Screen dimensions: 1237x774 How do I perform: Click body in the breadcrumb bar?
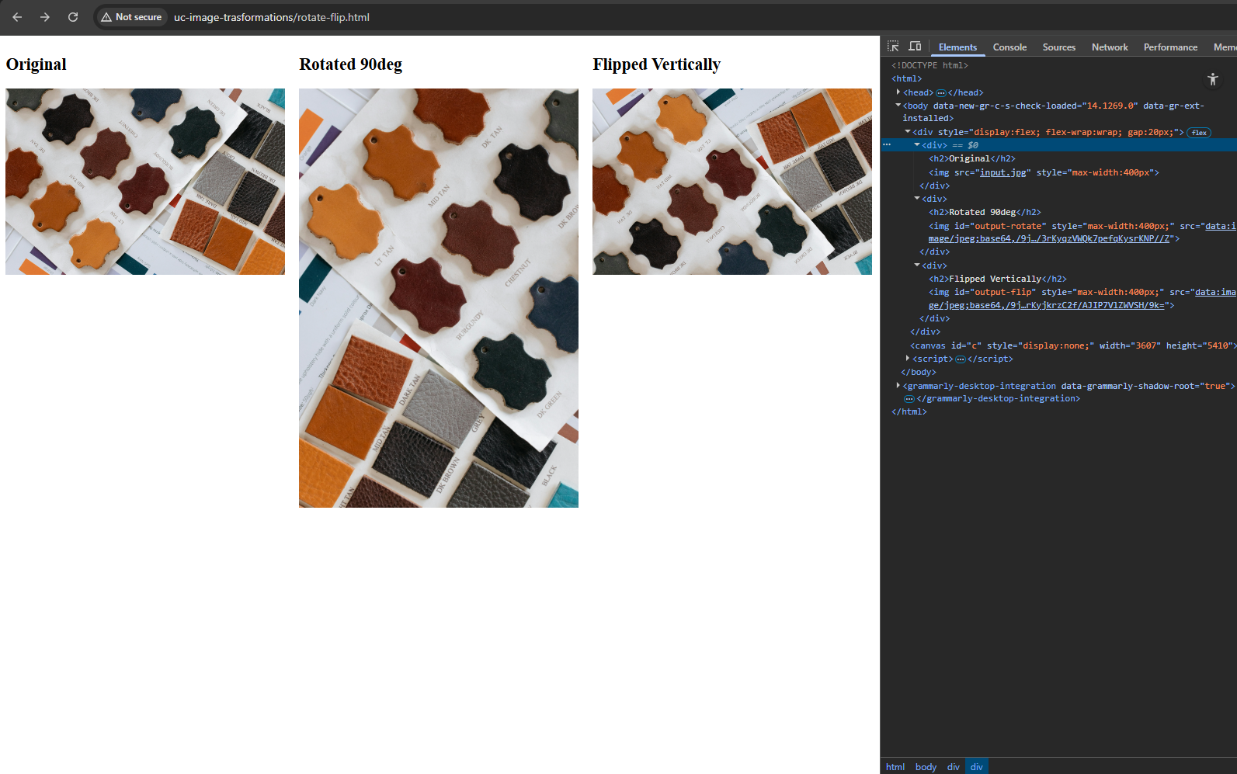(x=926, y=766)
